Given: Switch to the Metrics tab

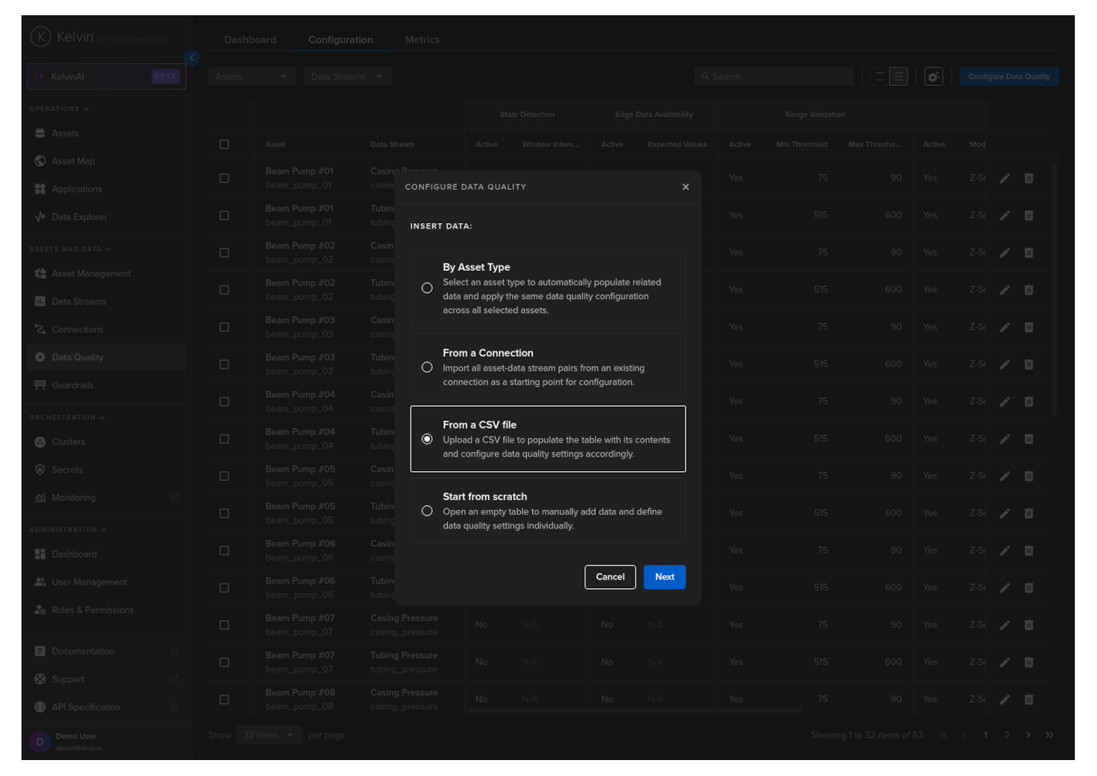Looking at the screenshot, I should click(422, 40).
